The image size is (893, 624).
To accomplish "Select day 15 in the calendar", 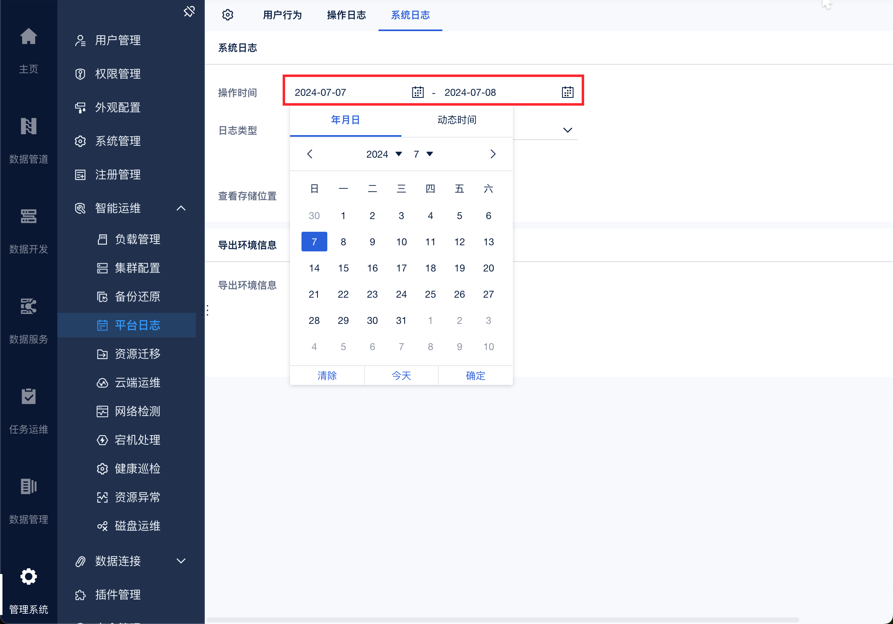I will tap(343, 268).
